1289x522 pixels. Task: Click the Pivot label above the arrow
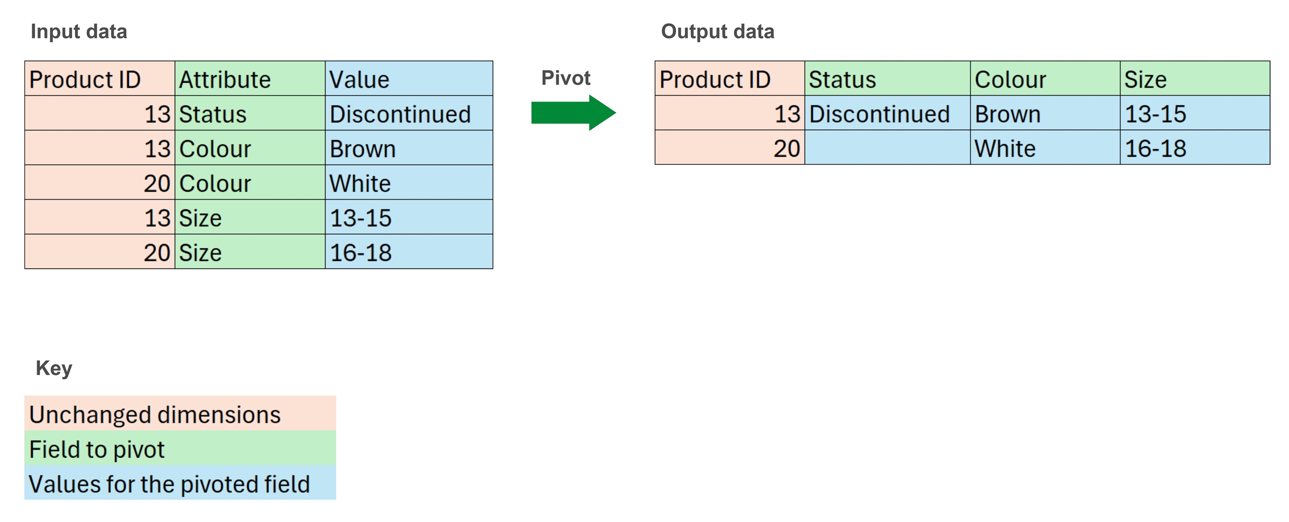566,78
